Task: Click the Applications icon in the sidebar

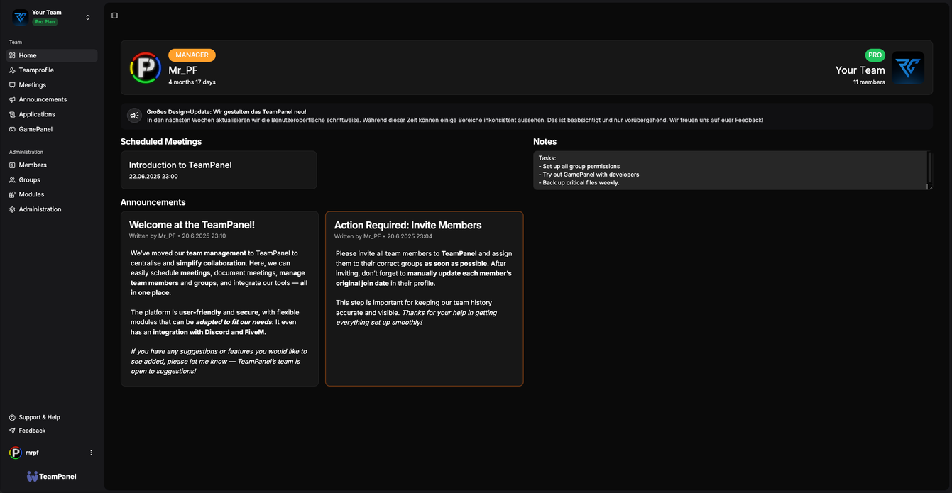Action: tap(12, 114)
